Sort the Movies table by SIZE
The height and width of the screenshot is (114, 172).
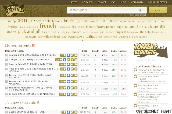tap(85, 51)
